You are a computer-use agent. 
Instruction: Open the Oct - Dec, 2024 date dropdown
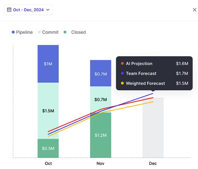click(x=28, y=10)
